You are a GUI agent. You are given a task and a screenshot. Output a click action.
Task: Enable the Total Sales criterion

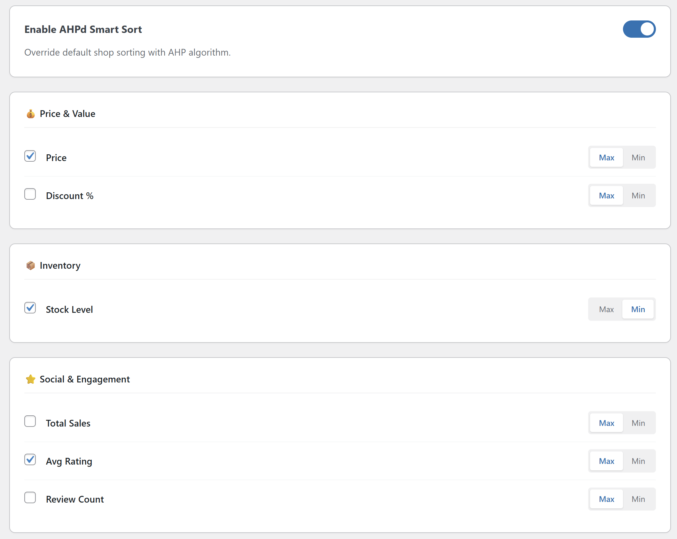click(x=30, y=421)
